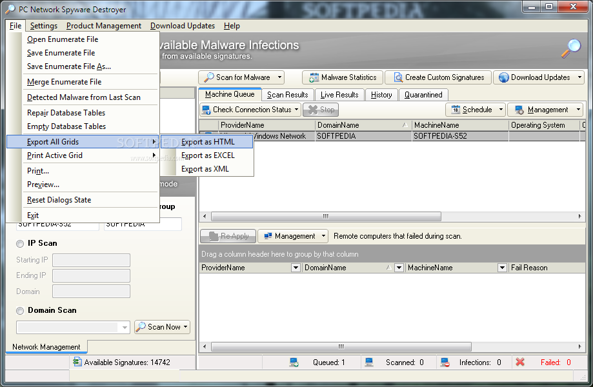Screen dimensions: 593x387
Task: Click the SOFTPEDIA-S52 machine name cell
Action: click(460, 136)
